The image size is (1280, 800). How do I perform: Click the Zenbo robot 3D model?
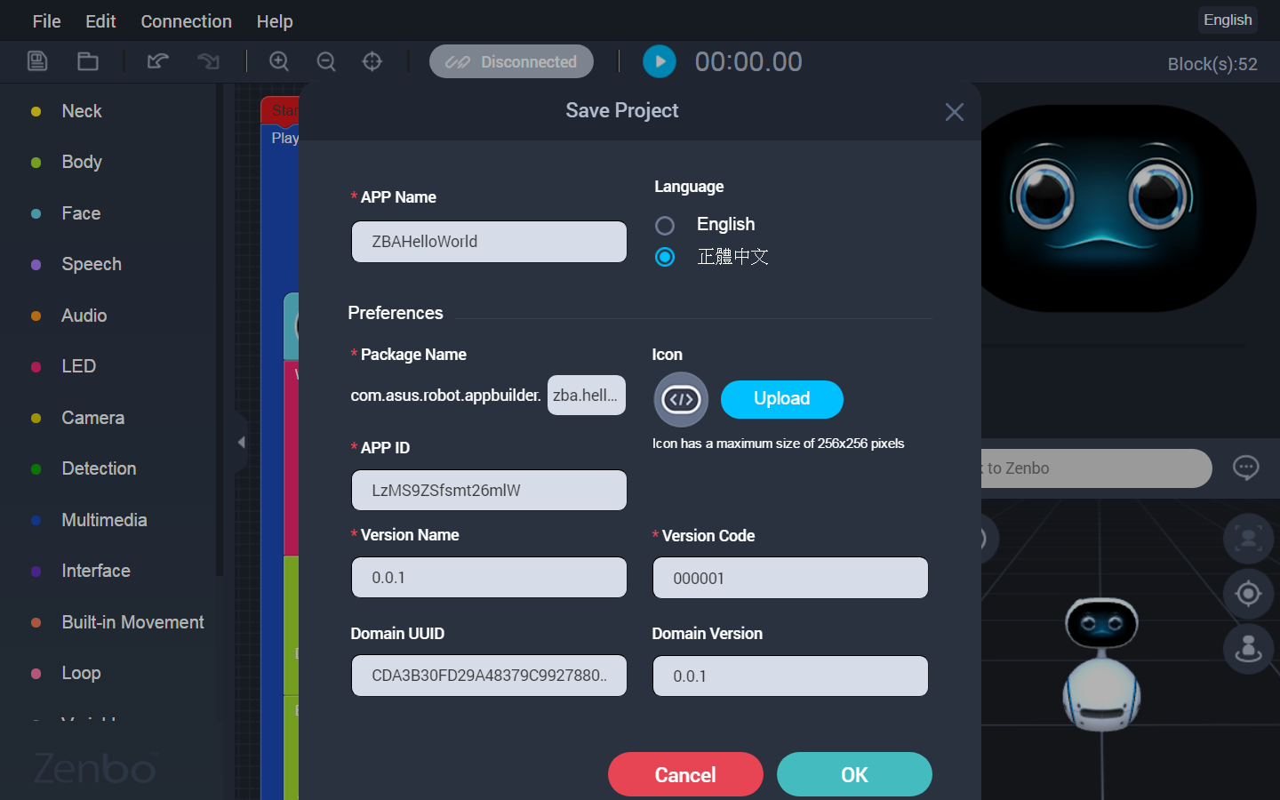[1101, 664]
